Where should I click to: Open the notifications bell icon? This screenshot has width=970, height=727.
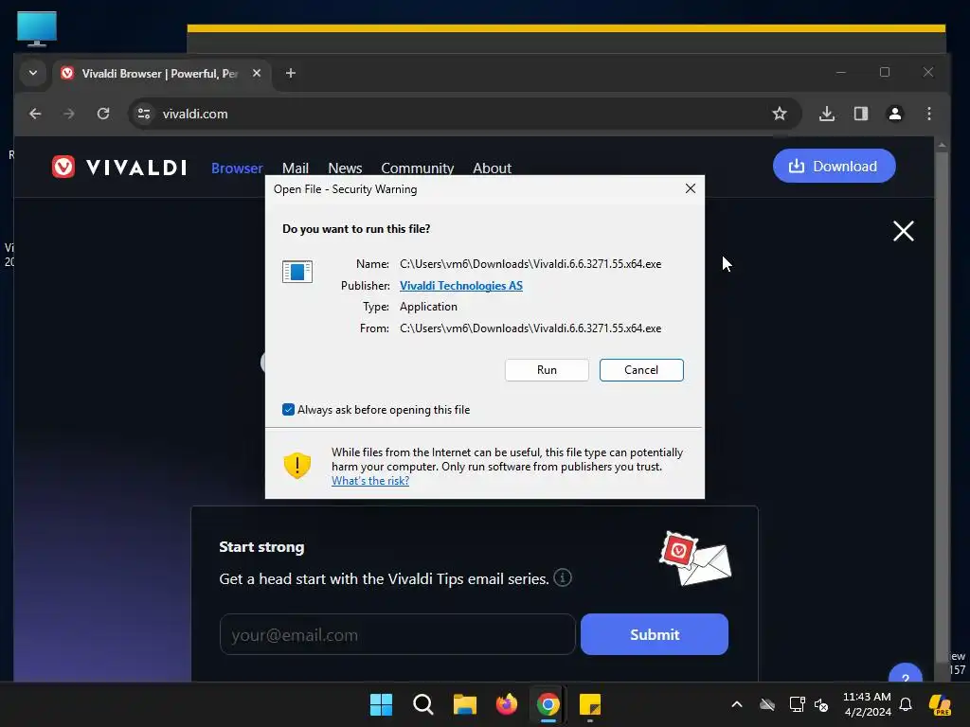click(x=906, y=704)
